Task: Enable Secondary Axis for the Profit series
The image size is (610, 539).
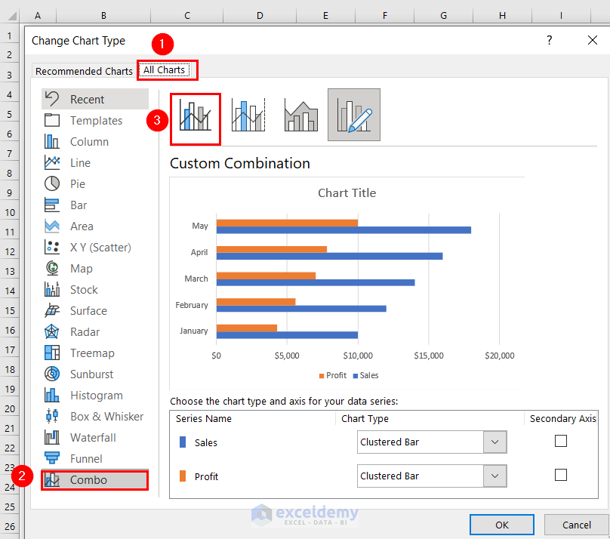Action: tap(561, 476)
